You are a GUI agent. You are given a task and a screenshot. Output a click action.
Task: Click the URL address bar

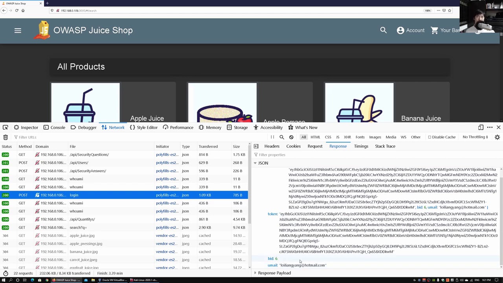click(x=236, y=11)
